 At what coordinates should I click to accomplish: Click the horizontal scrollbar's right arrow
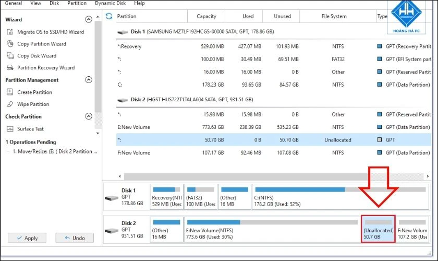(428, 176)
